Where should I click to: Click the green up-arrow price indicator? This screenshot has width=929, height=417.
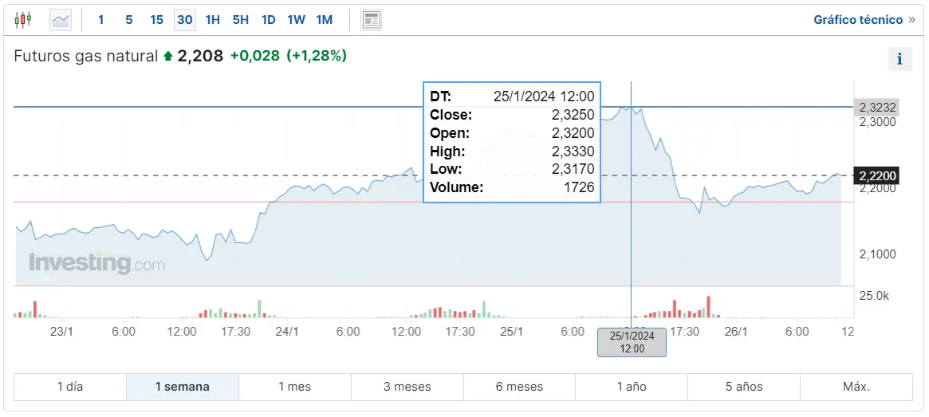(167, 57)
